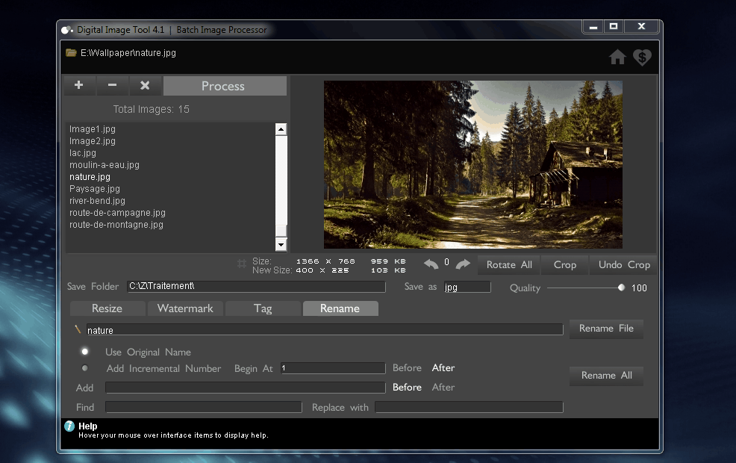Image resolution: width=736 pixels, height=463 pixels.
Task: Click the image list scroll down arrow
Action: pos(281,245)
